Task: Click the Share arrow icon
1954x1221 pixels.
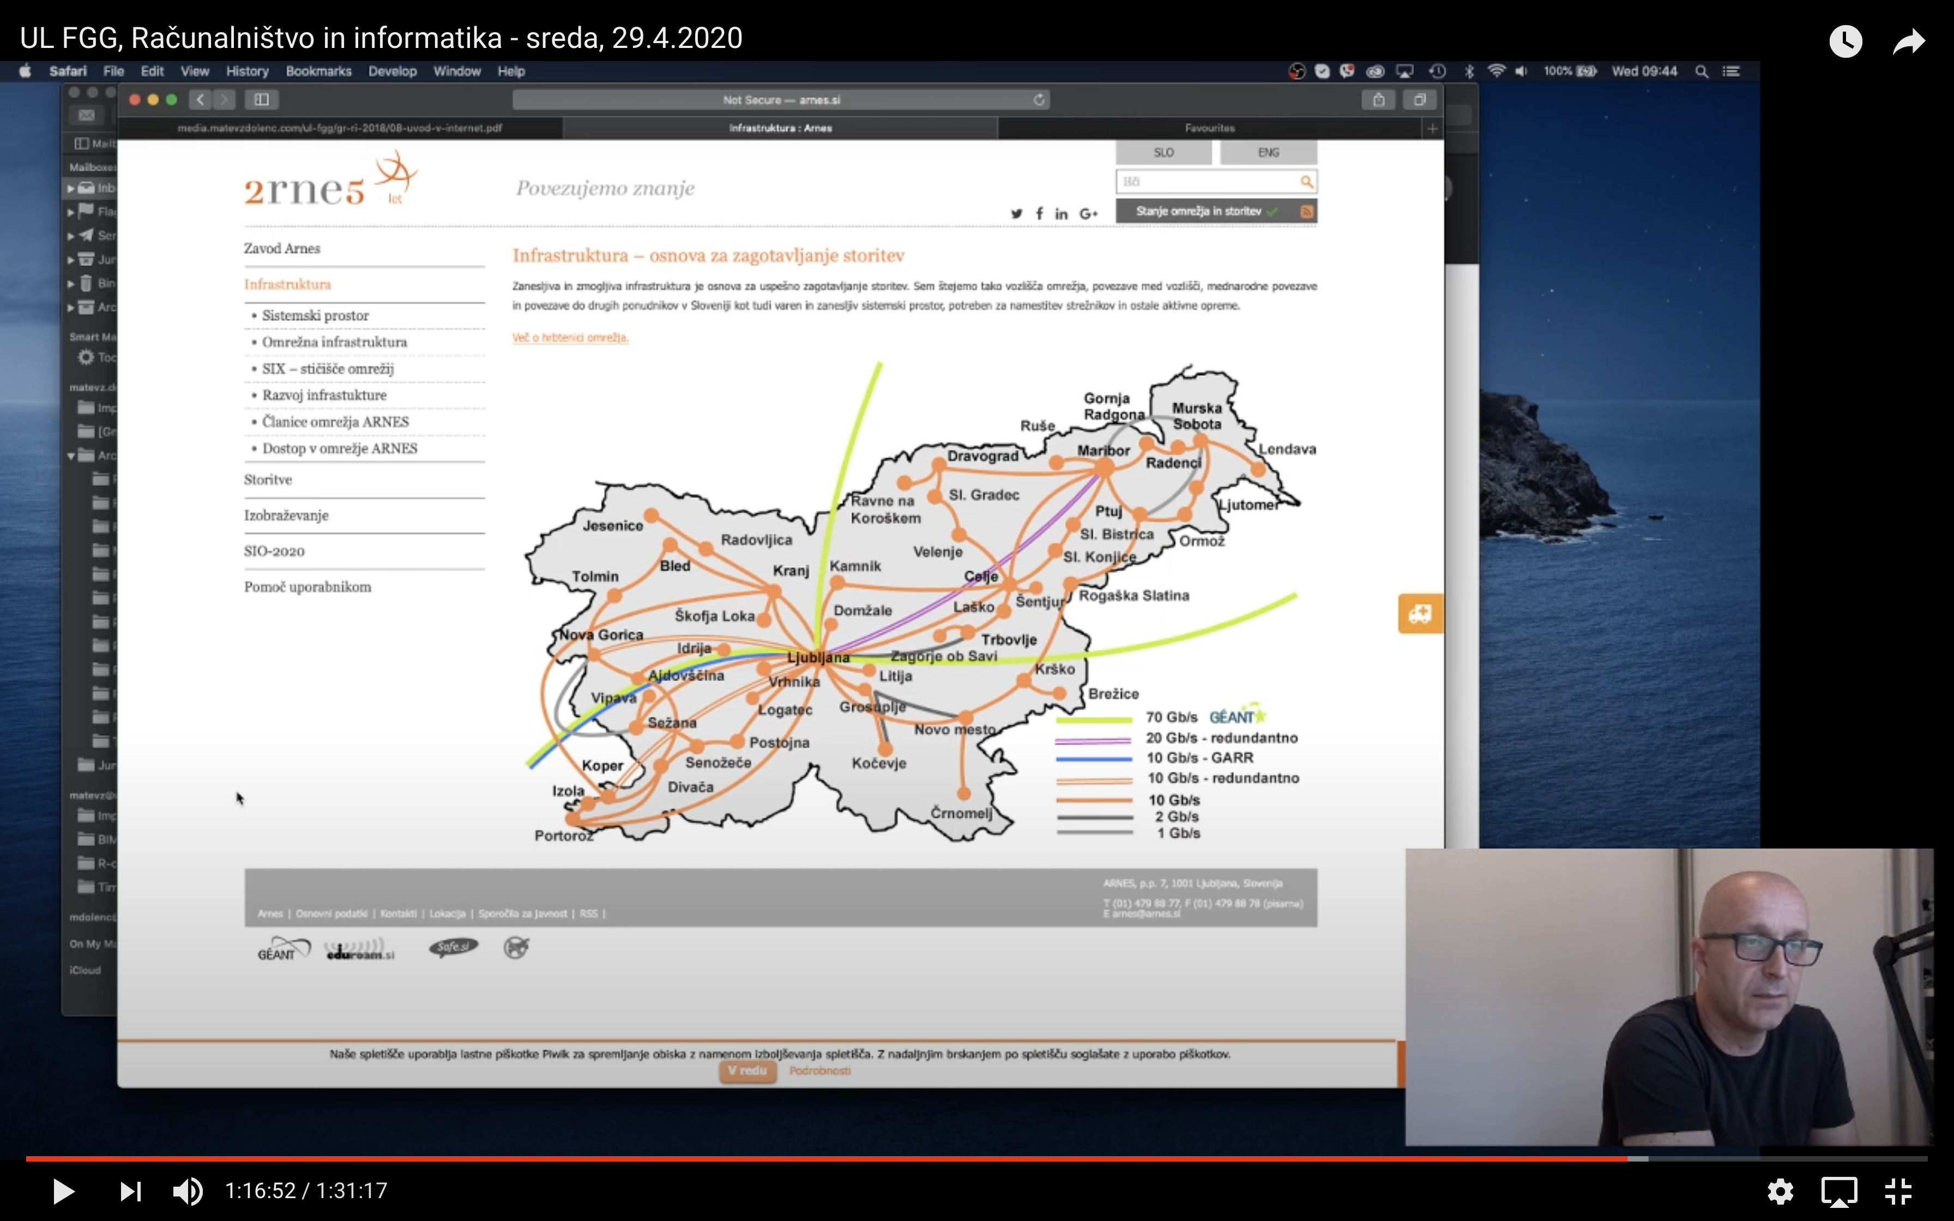Action: click(1909, 41)
